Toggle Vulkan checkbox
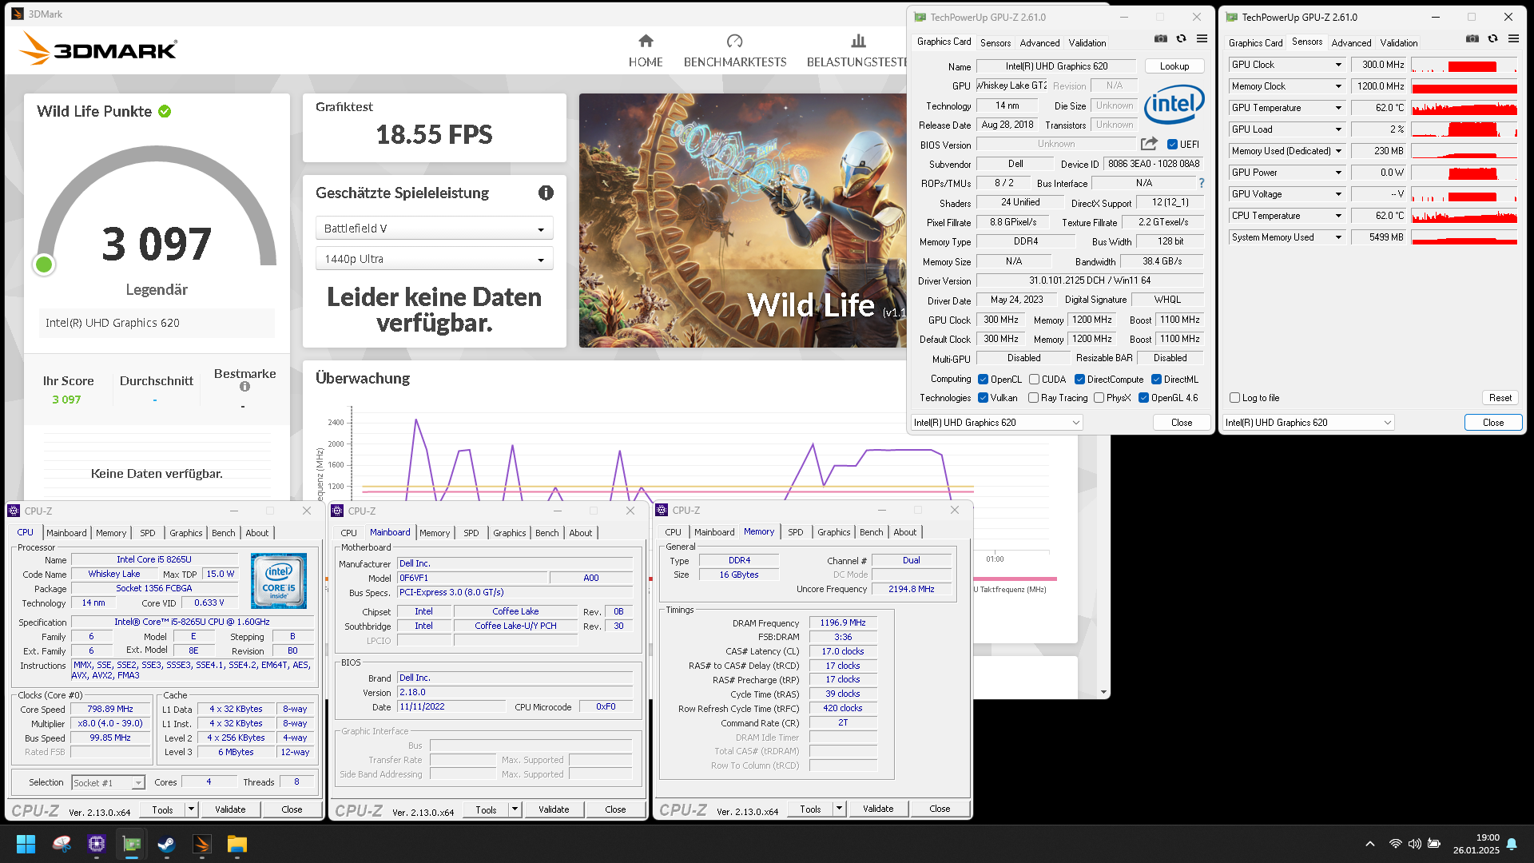This screenshot has height=863, width=1534. point(984,398)
